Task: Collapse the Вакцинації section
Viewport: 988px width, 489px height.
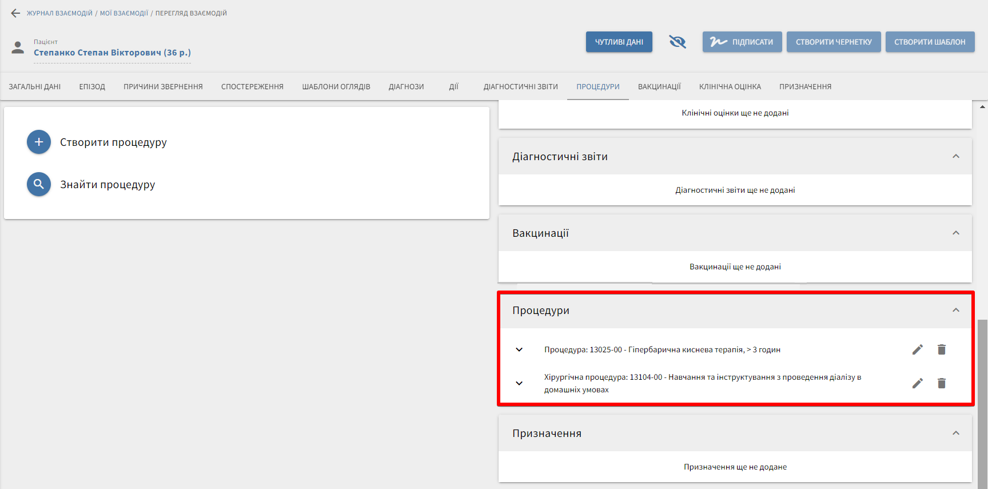Action: (955, 233)
